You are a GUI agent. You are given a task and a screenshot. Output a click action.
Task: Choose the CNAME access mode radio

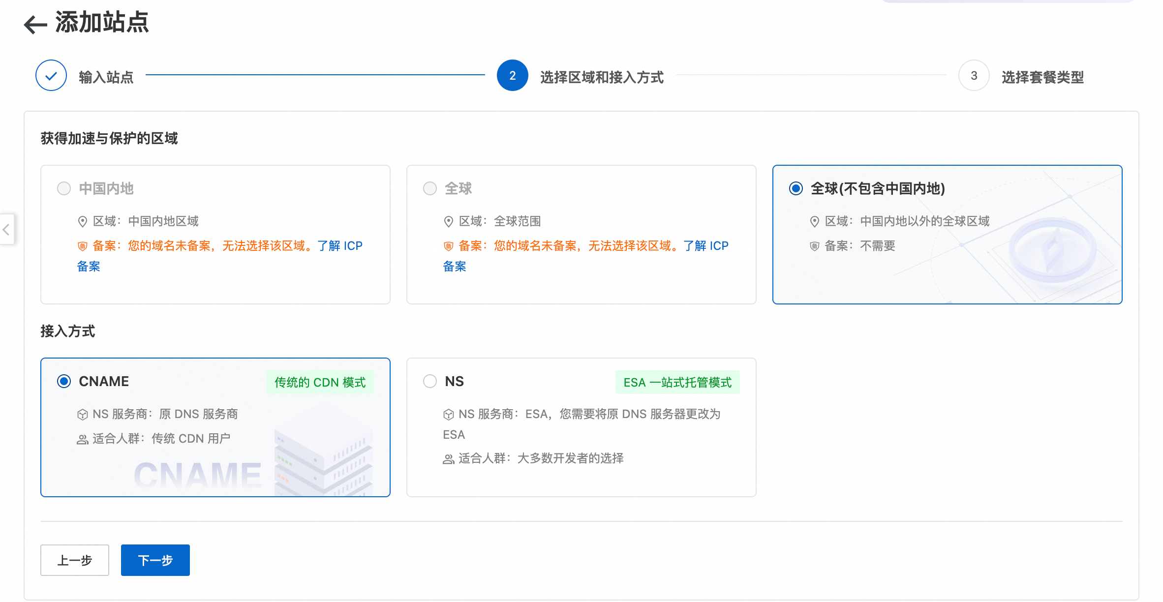click(x=64, y=381)
